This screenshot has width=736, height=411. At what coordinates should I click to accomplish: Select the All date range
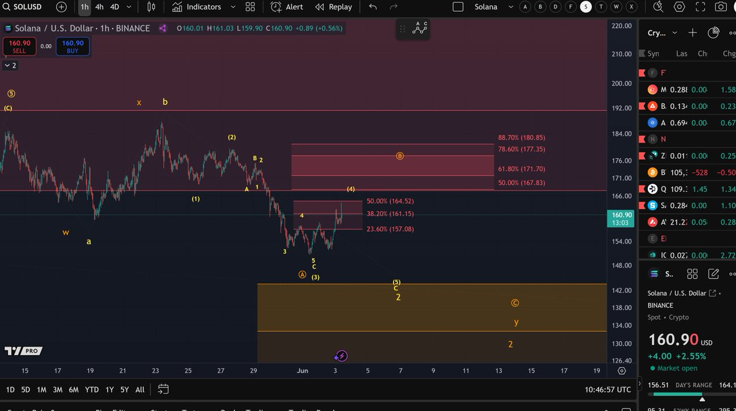coord(140,390)
